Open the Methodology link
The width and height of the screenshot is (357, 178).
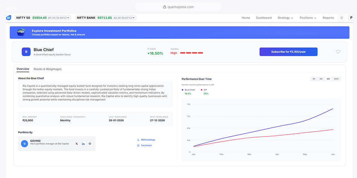pos(148,140)
